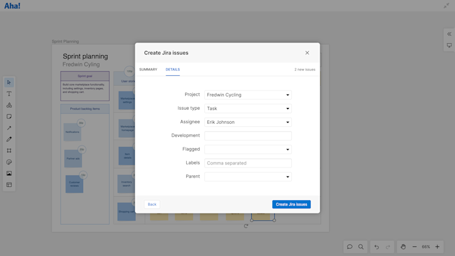Select the Table tool

coord(9,184)
